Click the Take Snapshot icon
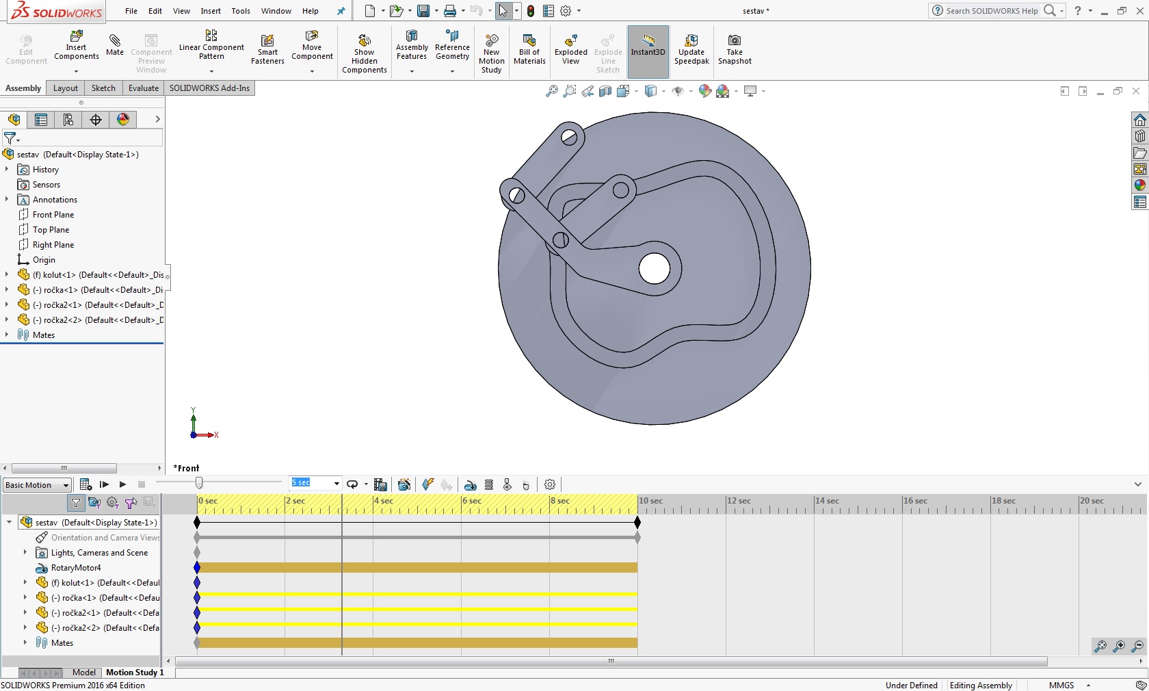The height and width of the screenshot is (691, 1149). [x=734, y=49]
